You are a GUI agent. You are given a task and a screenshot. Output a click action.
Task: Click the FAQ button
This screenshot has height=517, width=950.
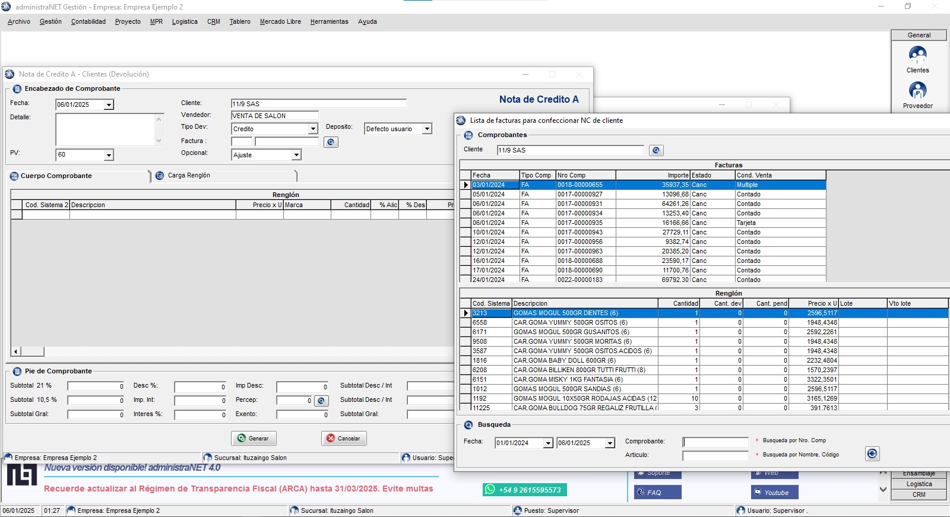pos(657,492)
